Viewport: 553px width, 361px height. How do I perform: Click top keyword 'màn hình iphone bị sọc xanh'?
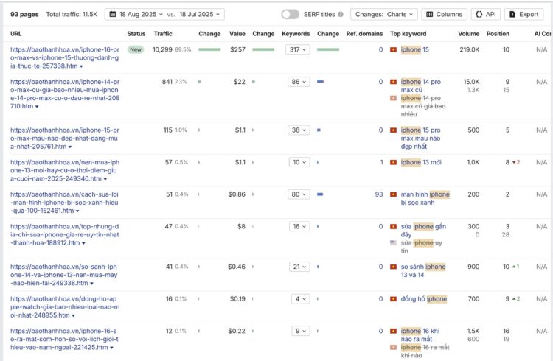click(x=425, y=198)
